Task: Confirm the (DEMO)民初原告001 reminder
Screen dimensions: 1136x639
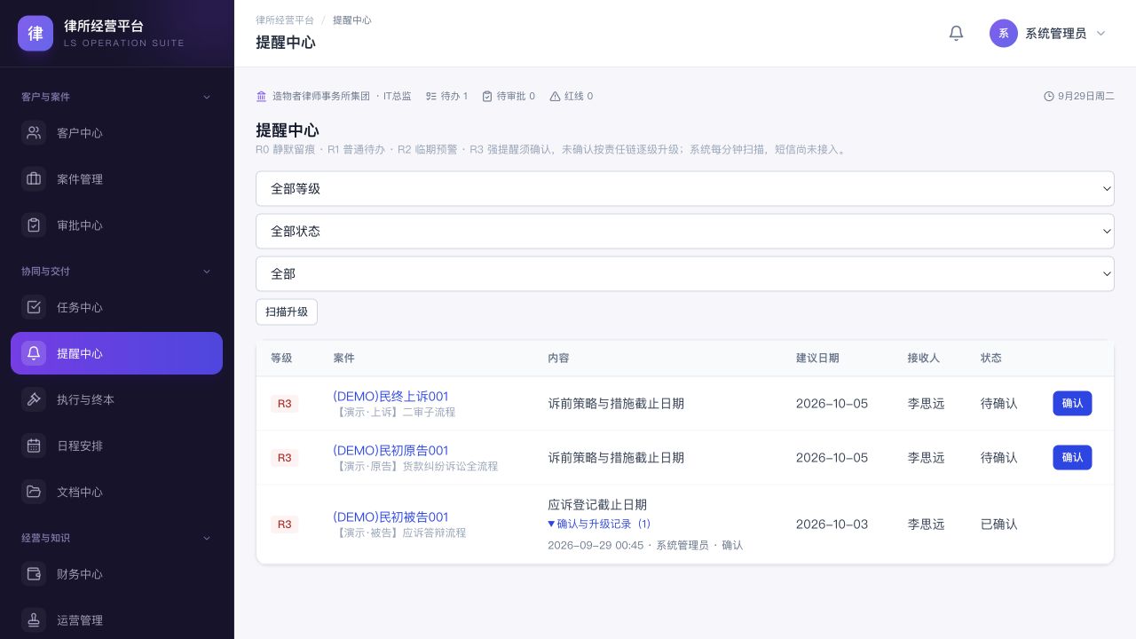Action: [x=1072, y=457]
